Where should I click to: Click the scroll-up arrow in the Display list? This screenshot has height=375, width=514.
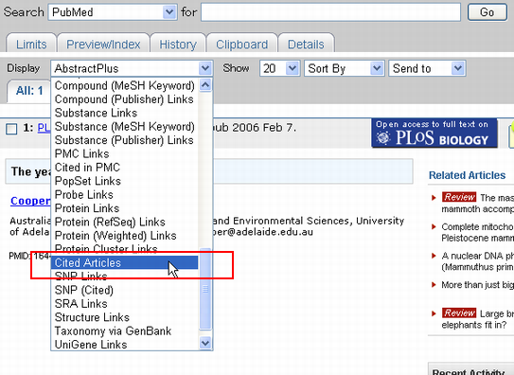coord(205,85)
